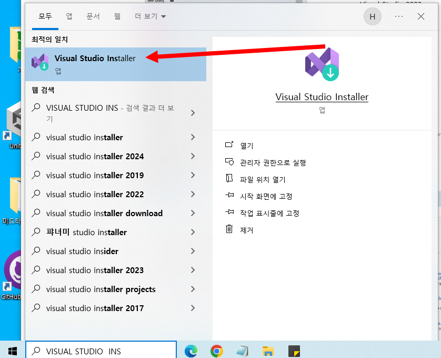Click the Windows Start button
Screen dimensions: 441x358
click(x=13, y=351)
